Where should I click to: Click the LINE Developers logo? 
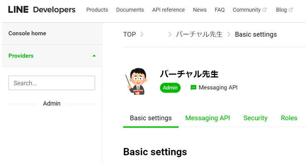42,10
